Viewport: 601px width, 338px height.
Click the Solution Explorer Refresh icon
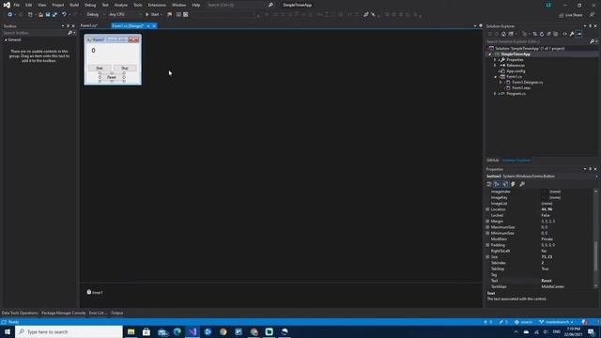point(542,34)
